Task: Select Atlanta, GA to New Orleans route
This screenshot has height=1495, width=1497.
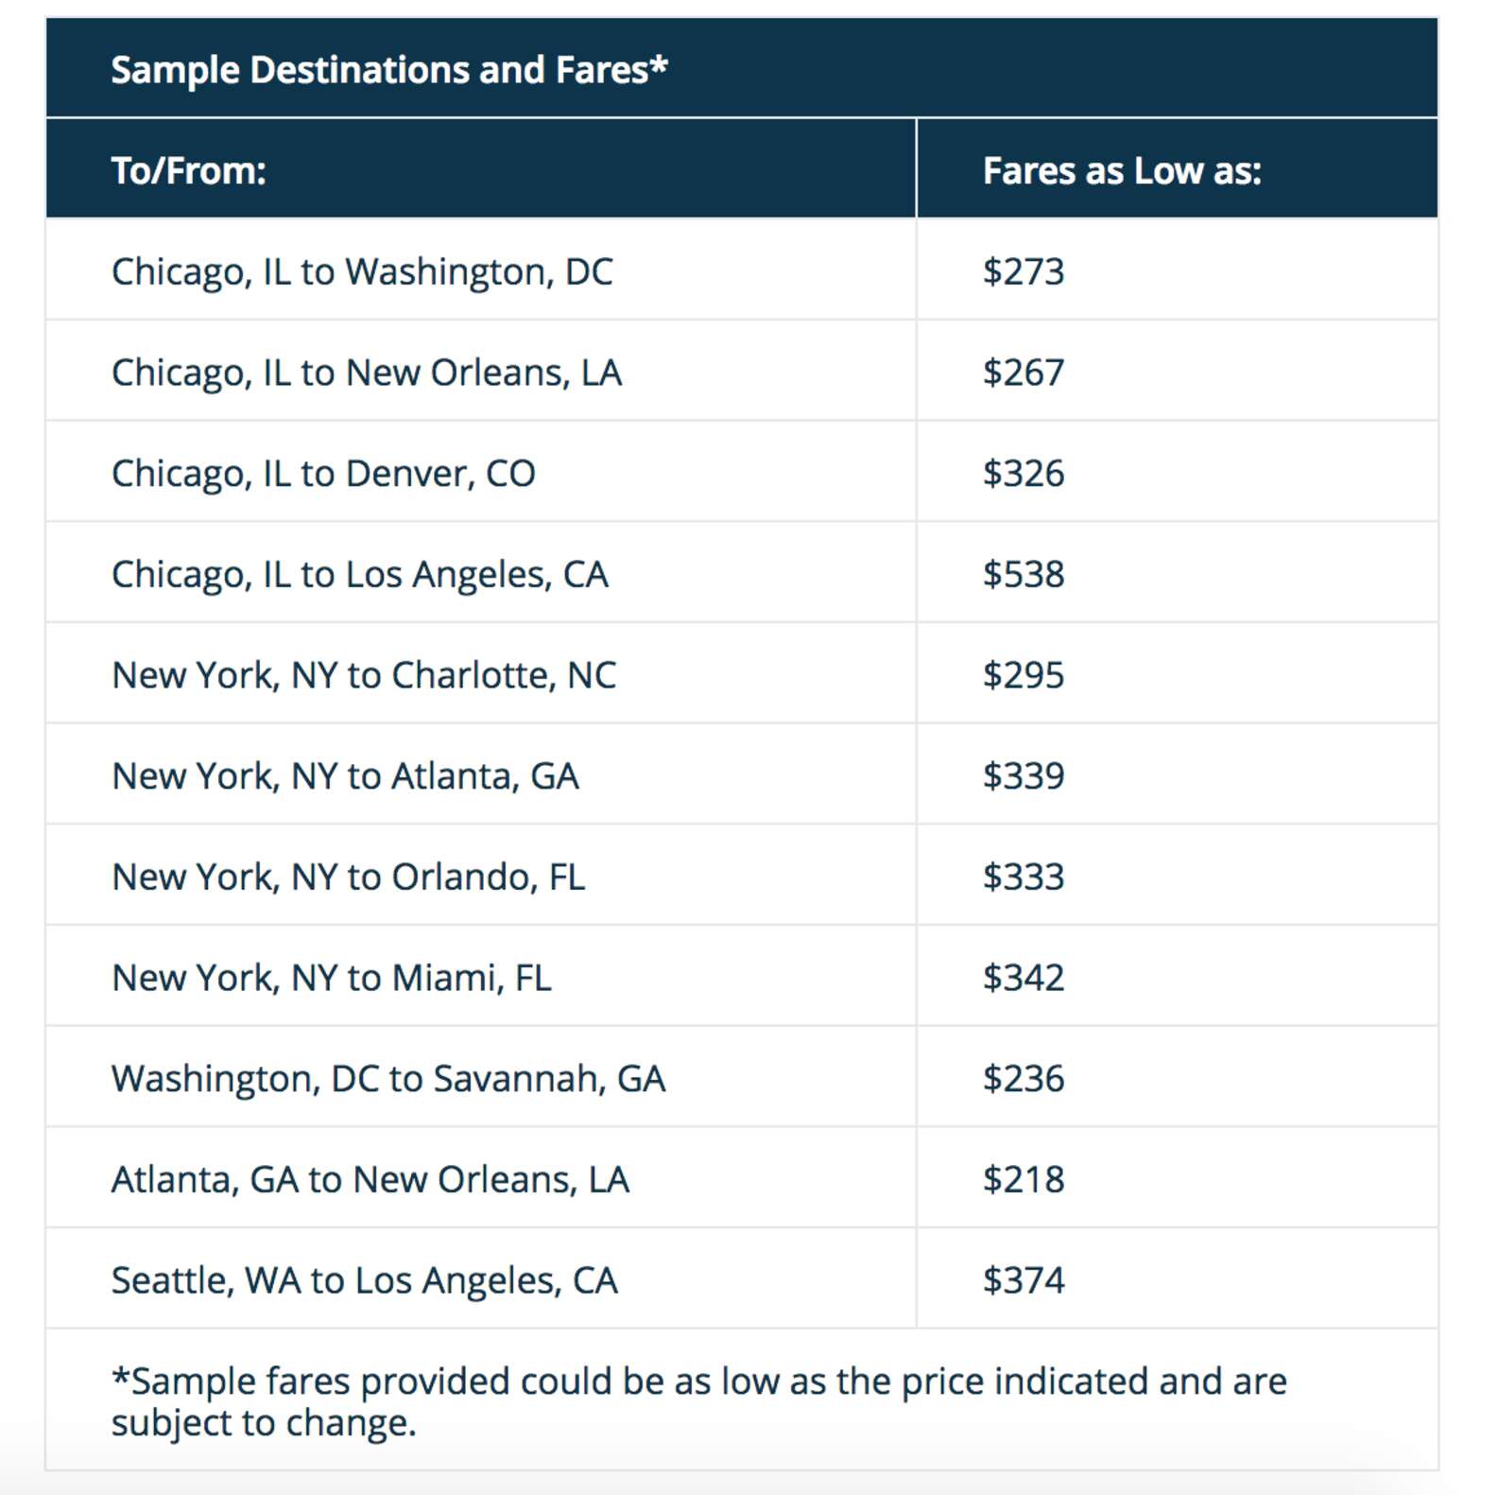Action: [x=370, y=1180]
